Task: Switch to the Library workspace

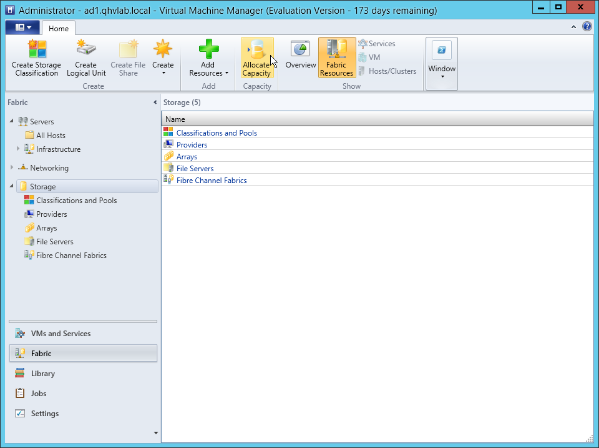Action: [x=43, y=374]
